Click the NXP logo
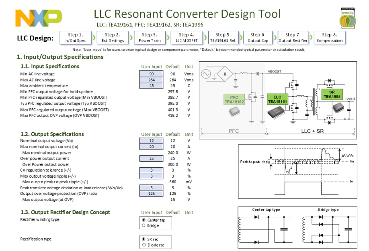Viewport: 369px width, 251px height. click(x=39, y=17)
